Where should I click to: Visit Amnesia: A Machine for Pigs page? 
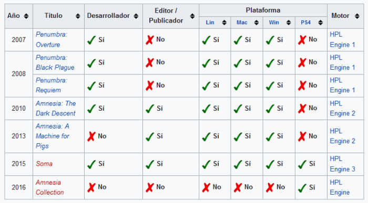pos(53,136)
